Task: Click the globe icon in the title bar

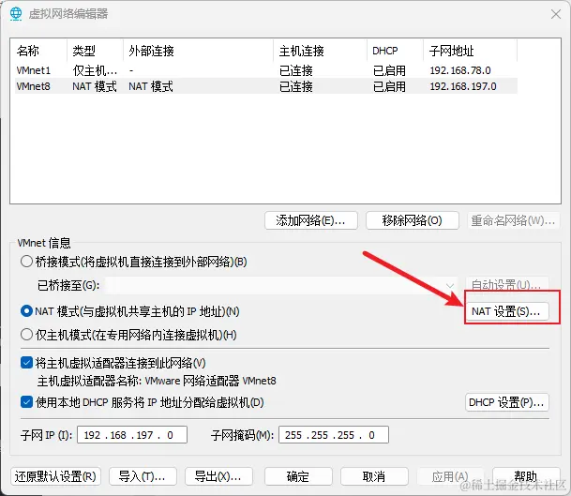Action: (x=16, y=13)
